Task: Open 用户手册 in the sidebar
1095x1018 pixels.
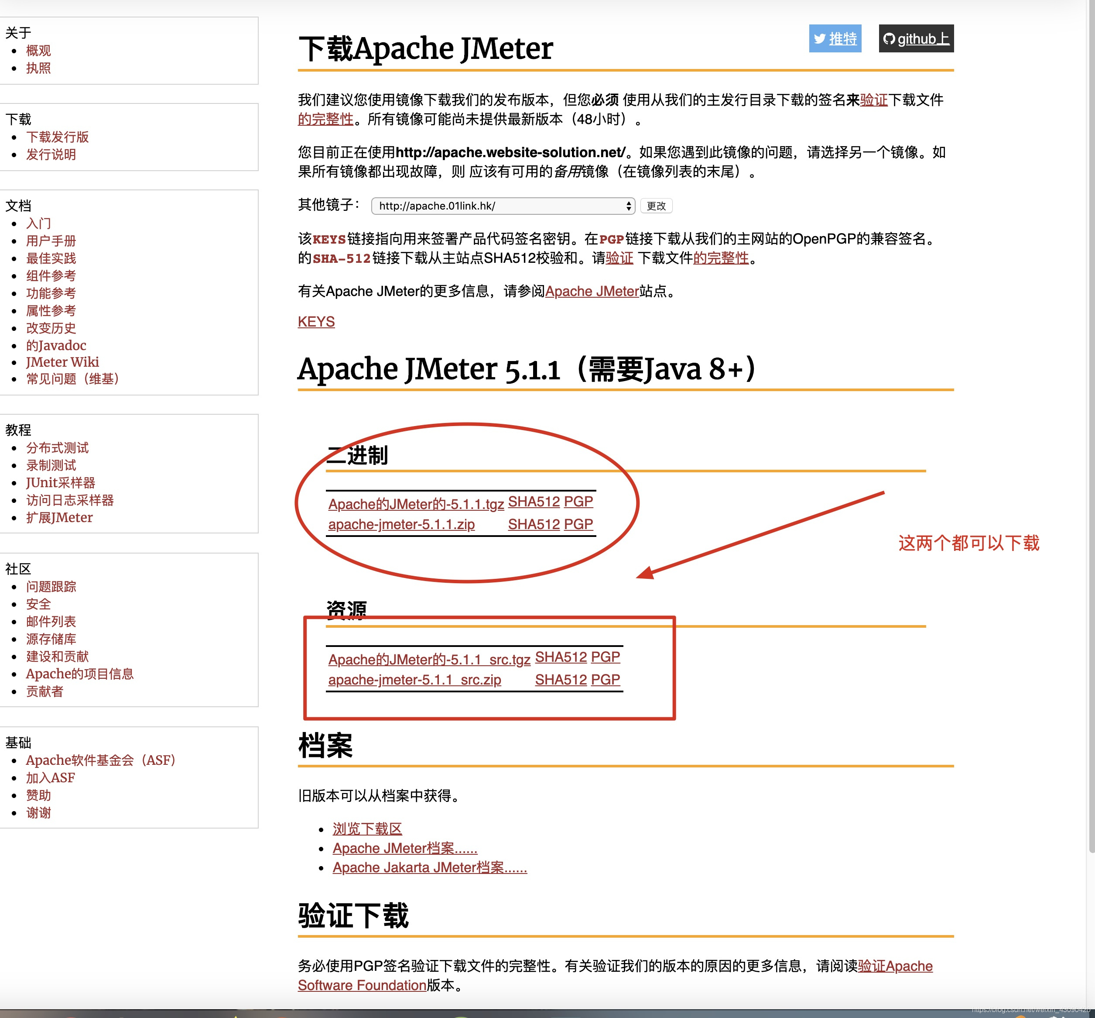Action: pos(51,241)
